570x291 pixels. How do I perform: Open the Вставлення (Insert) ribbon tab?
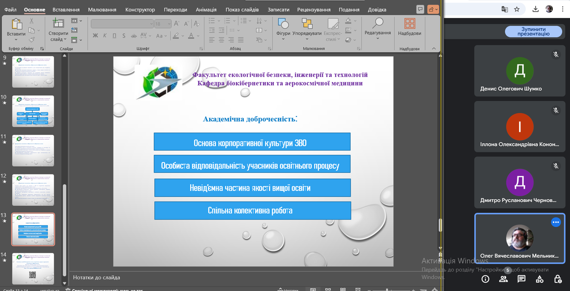click(x=66, y=10)
